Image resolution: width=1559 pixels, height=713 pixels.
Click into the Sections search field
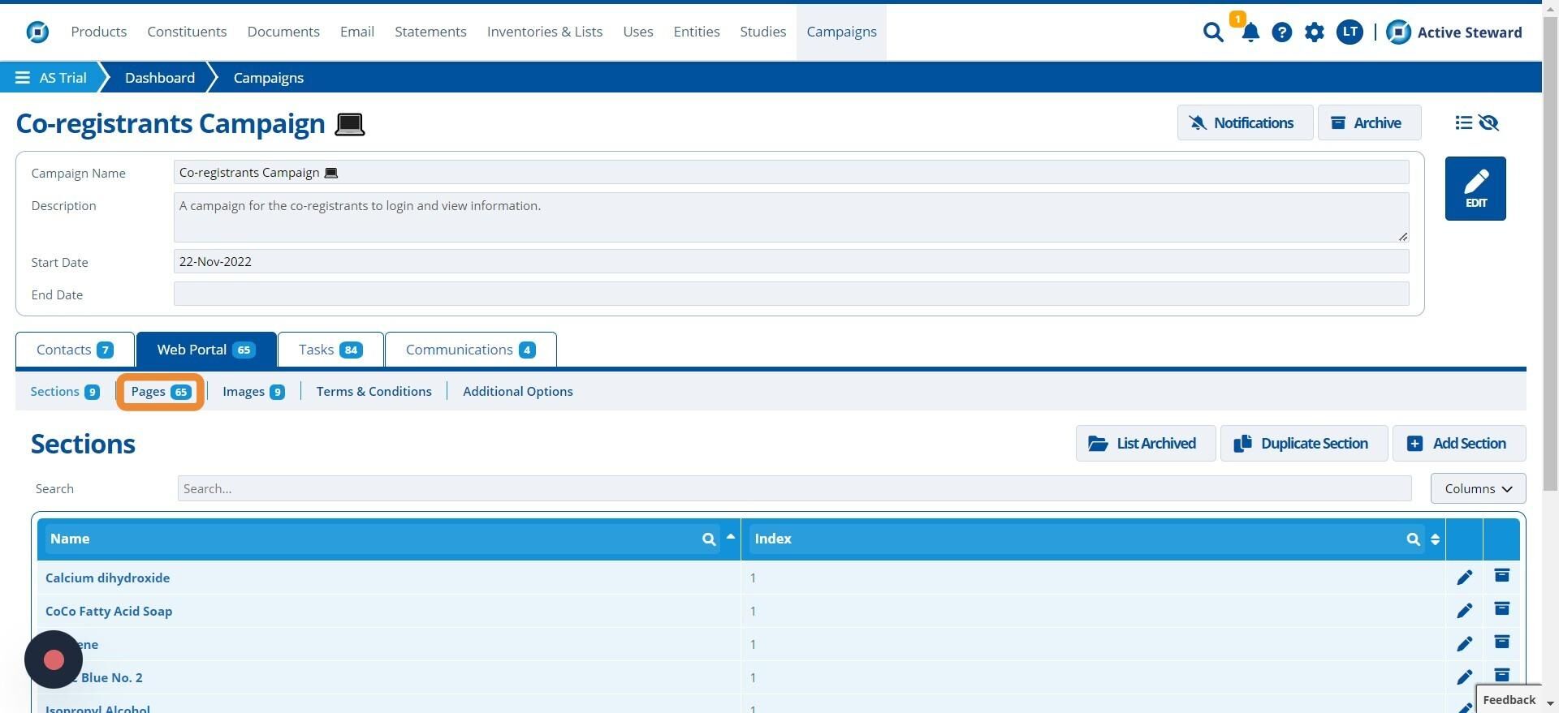click(x=793, y=488)
